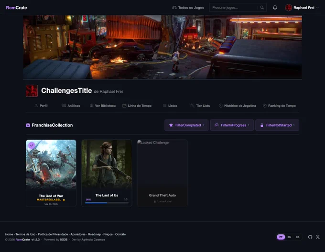Click the gamepad icon beside Todos os Jogos
The height and width of the screenshot is (252, 325).
pos(174,8)
